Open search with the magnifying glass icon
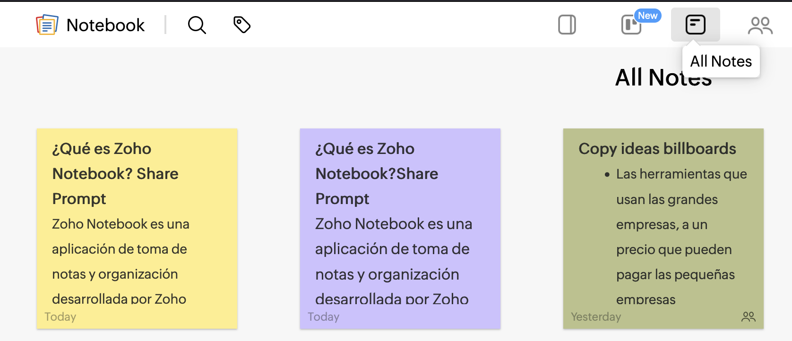 coord(197,25)
